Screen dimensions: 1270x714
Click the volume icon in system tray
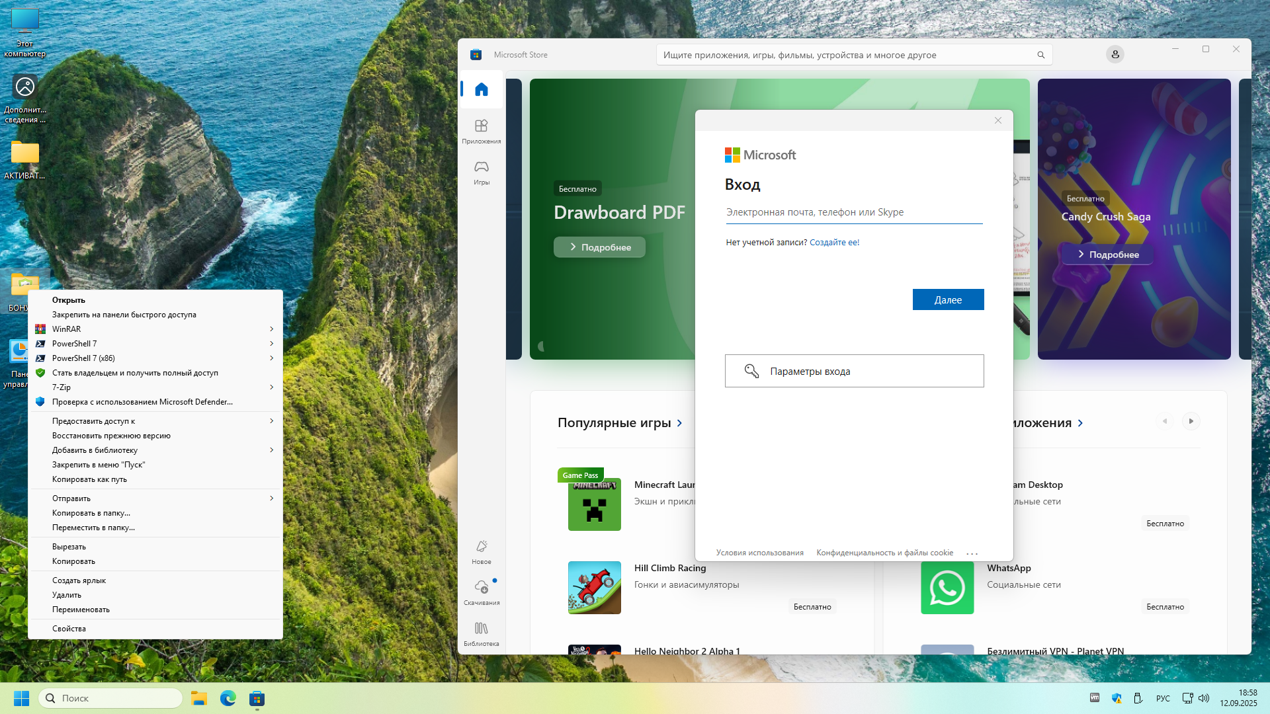1204,698
